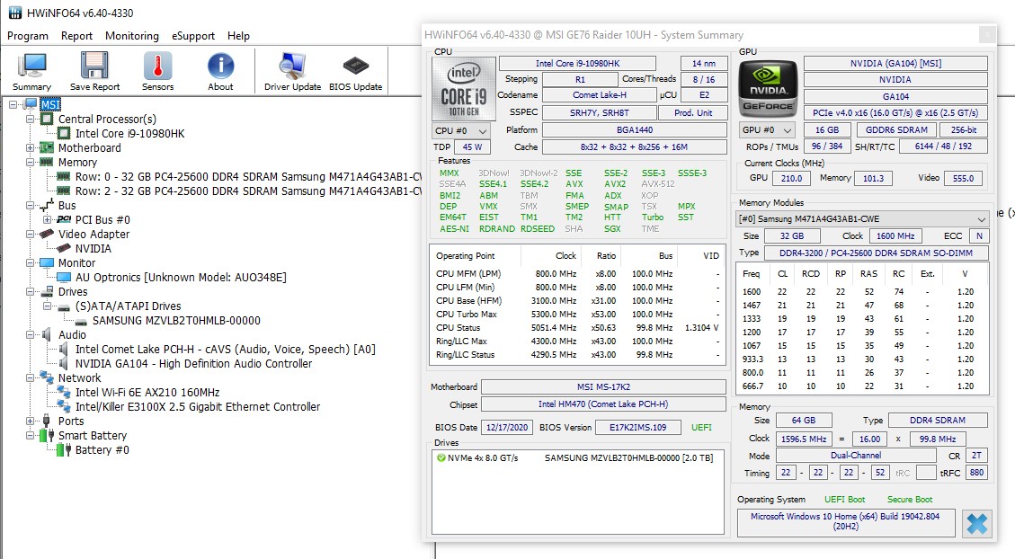Select the NVMe Samsung drive entry
Screen dimensions: 1015x559
[x=575, y=458]
